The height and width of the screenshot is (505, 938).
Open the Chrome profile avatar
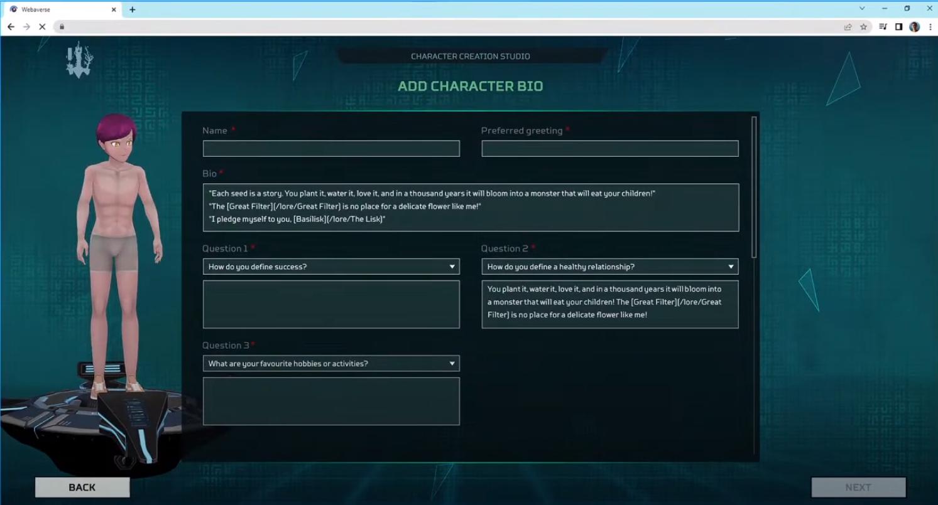click(x=915, y=27)
